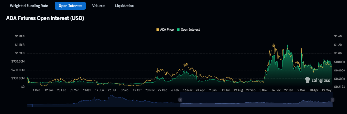347x114 pixels.
Task: Open the Liquidation tab
Action: [x=124, y=6]
